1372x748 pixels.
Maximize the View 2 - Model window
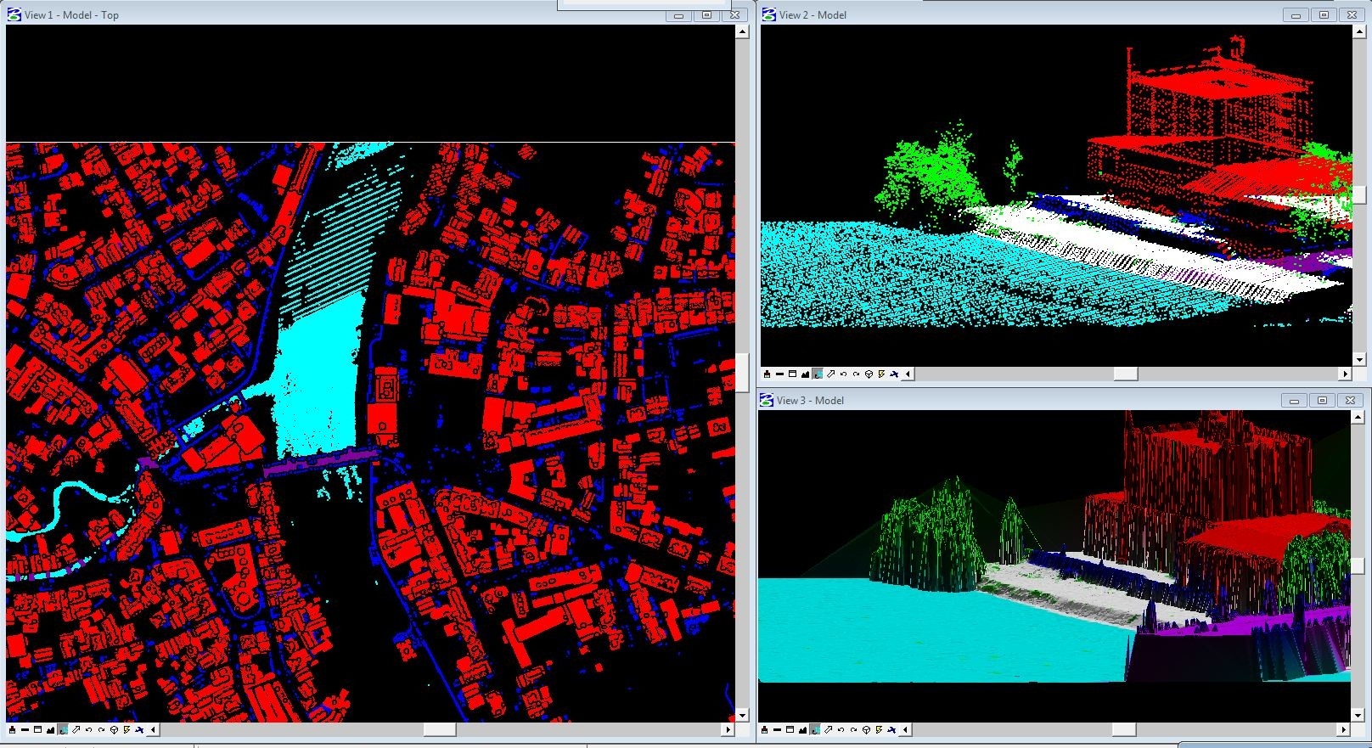coord(1323,14)
